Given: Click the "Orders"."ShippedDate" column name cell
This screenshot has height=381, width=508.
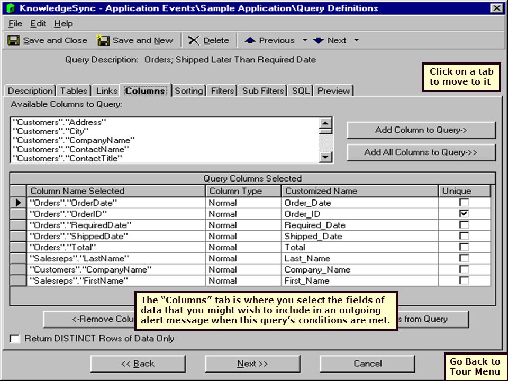Looking at the screenshot, I should (116, 236).
